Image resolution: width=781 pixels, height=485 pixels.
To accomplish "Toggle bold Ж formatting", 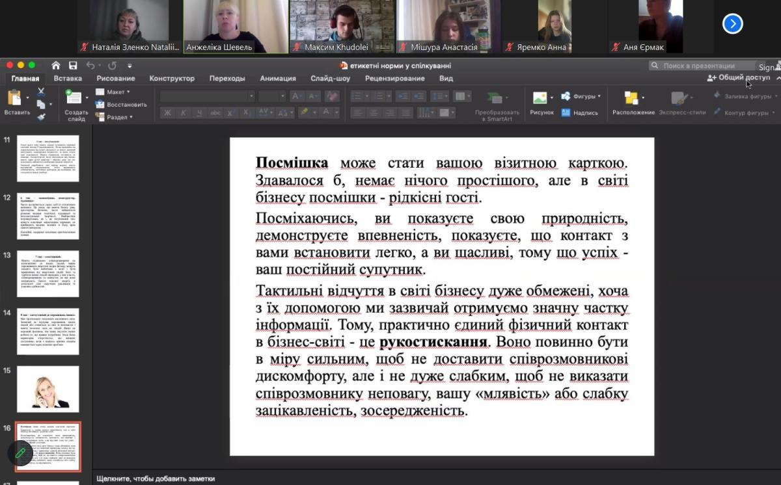I will pyautogui.click(x=168, y=112).
